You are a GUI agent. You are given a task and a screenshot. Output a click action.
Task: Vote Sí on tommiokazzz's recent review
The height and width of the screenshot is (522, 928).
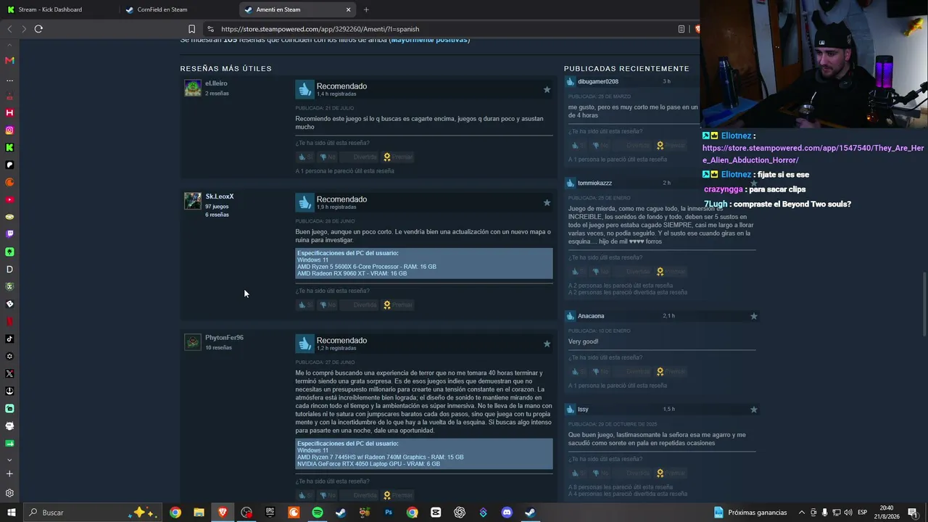click(579, 271)
